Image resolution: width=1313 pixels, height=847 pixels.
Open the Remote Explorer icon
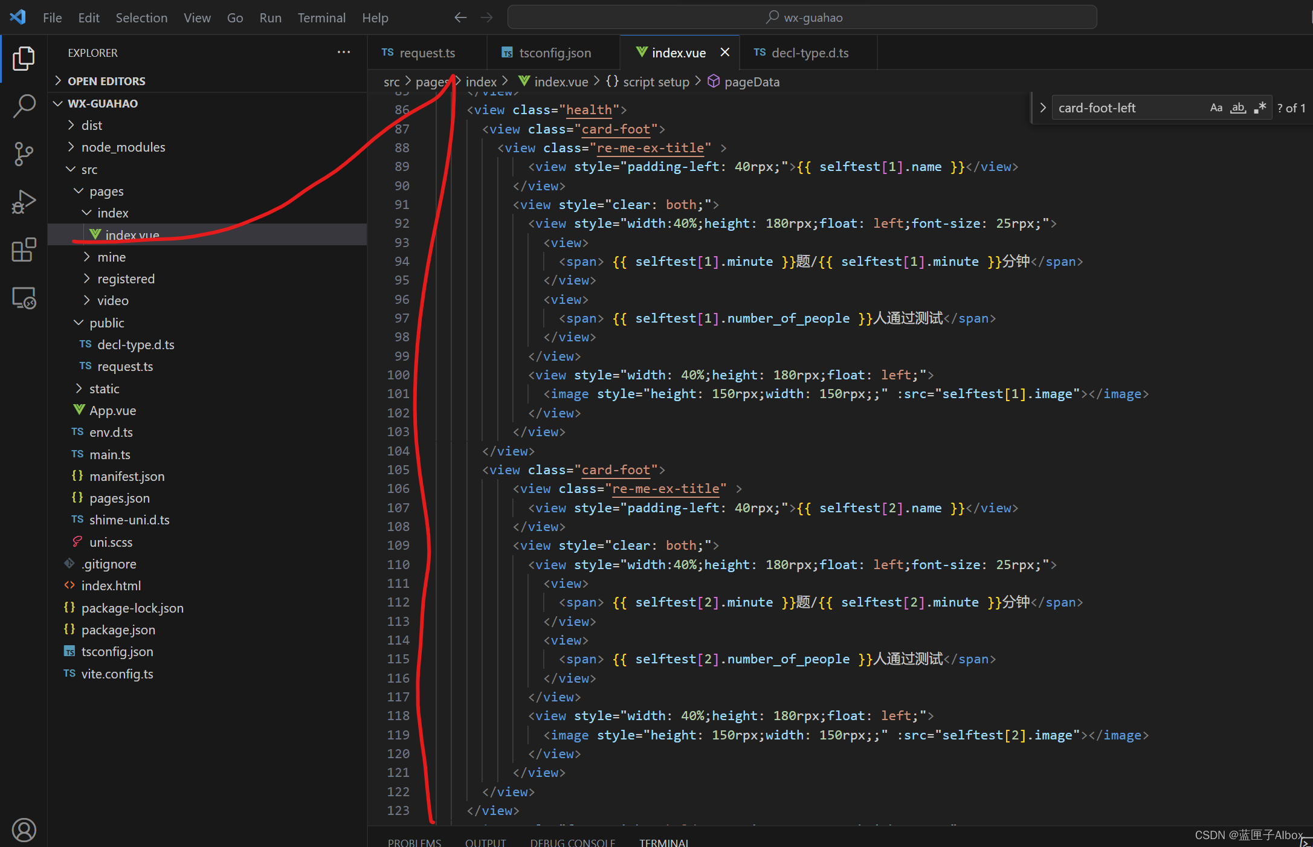[x=24, y=298]
